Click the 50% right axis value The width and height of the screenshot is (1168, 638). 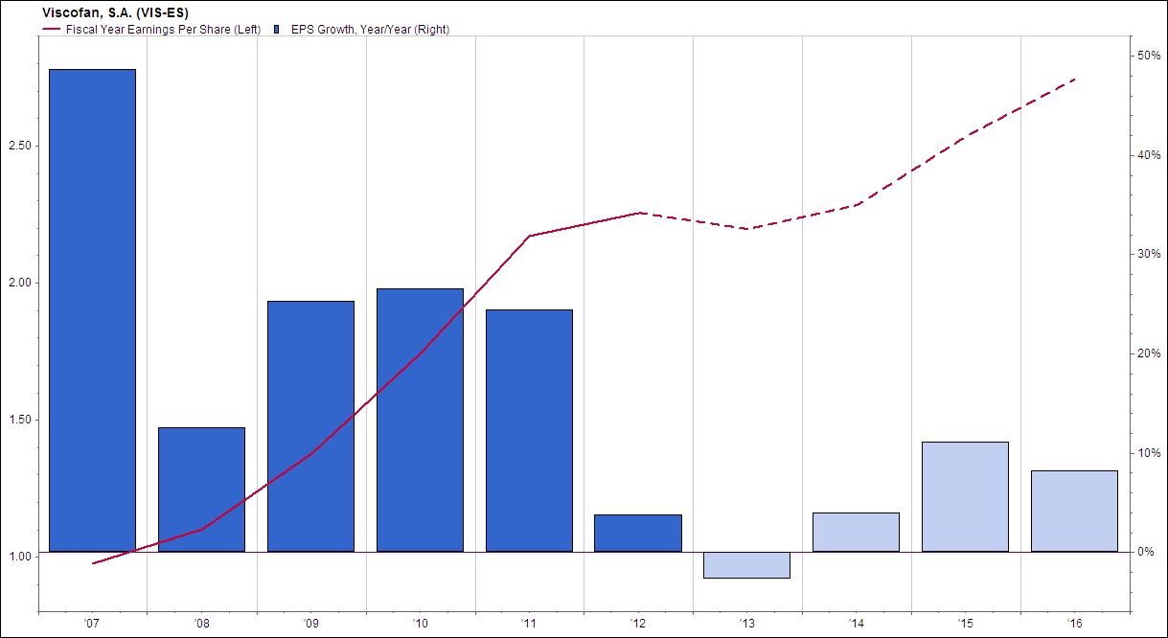point(1148,56)
